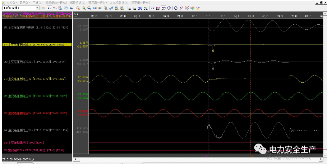Open the 变压器分析(T) menu
The height and width of the screenshot is (164, 327).
(98, 3)
